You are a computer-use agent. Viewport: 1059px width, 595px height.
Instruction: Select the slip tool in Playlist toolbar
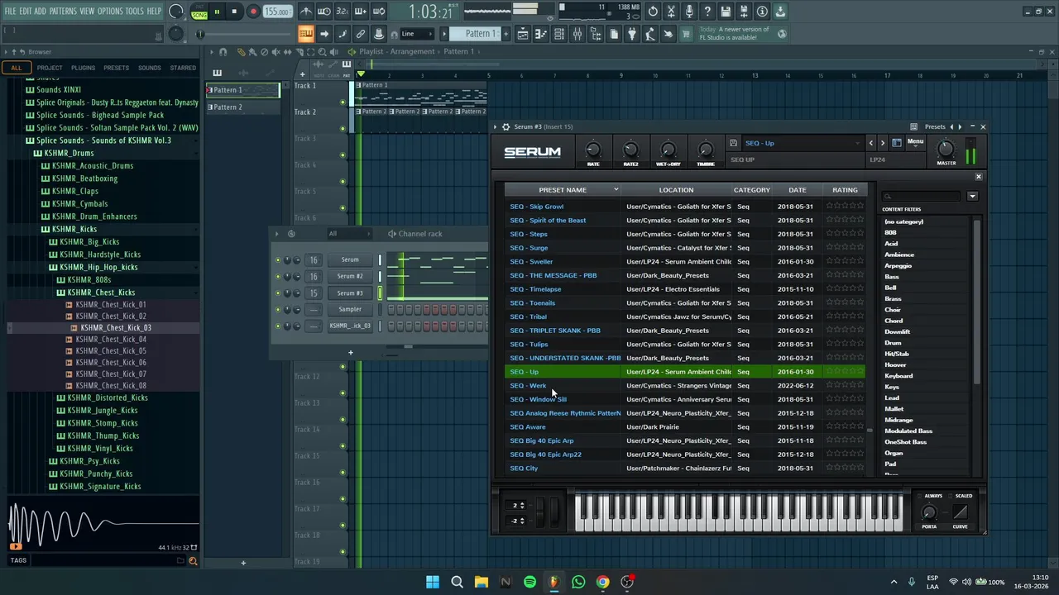click(x=288, y=51)
